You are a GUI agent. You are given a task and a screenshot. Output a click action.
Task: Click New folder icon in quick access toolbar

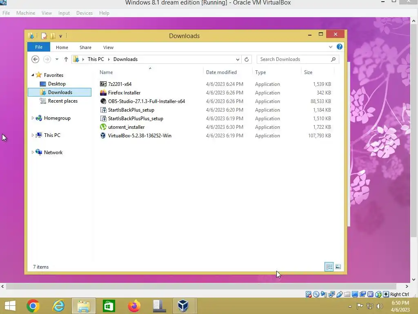(x=53, y=36)
